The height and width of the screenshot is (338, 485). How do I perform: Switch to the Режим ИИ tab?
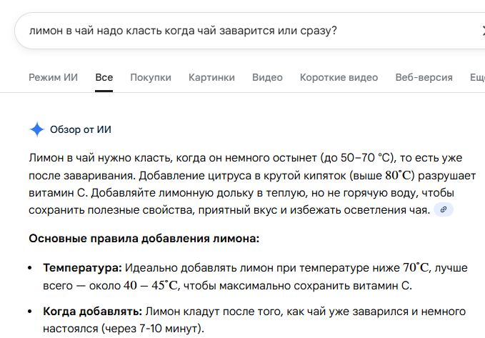coord(53,77)
